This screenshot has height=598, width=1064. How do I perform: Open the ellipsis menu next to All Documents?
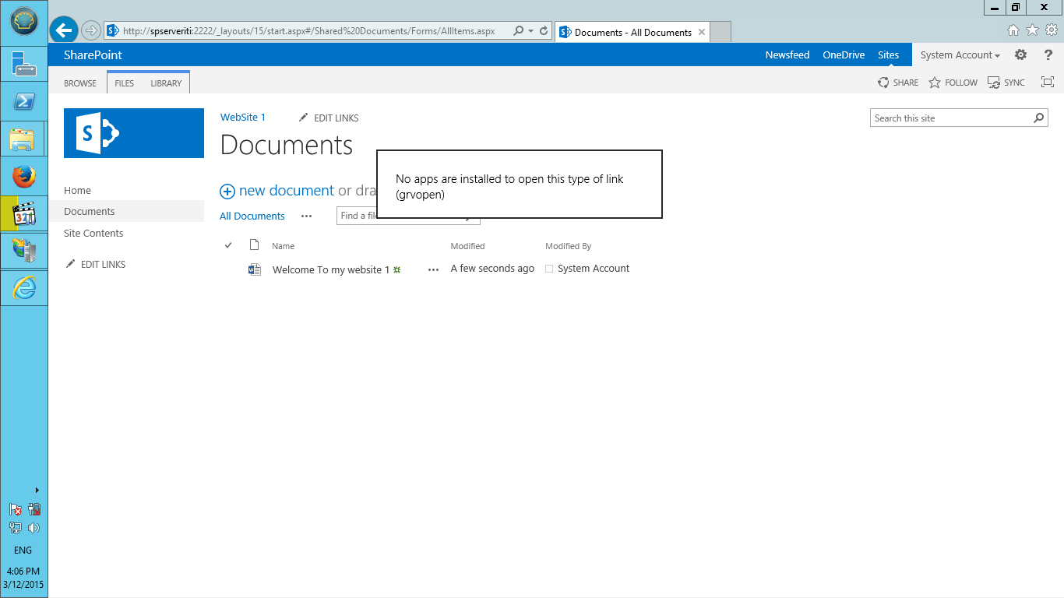[306, 216]
